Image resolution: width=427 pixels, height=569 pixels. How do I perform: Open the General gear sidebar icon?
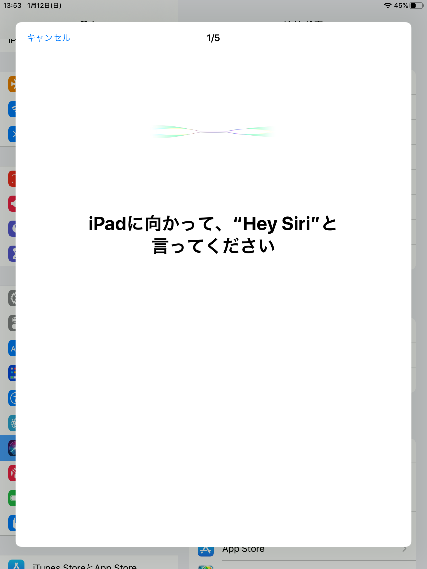click(x=12, y=298)
